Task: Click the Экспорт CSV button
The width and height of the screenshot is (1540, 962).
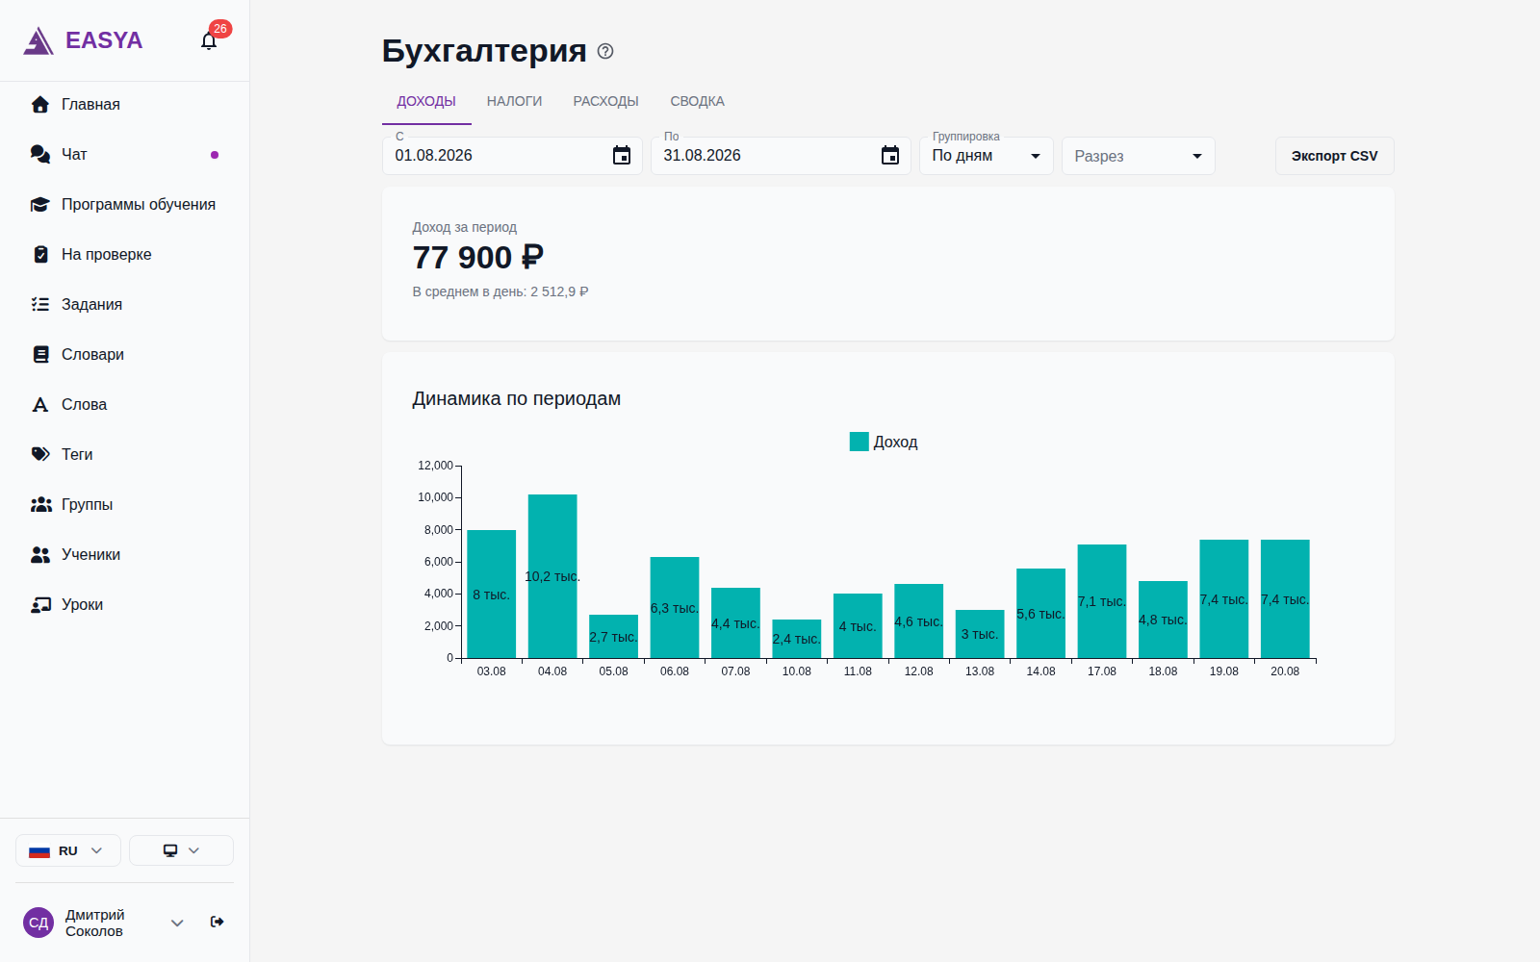Action: [x=1334, y=156]
